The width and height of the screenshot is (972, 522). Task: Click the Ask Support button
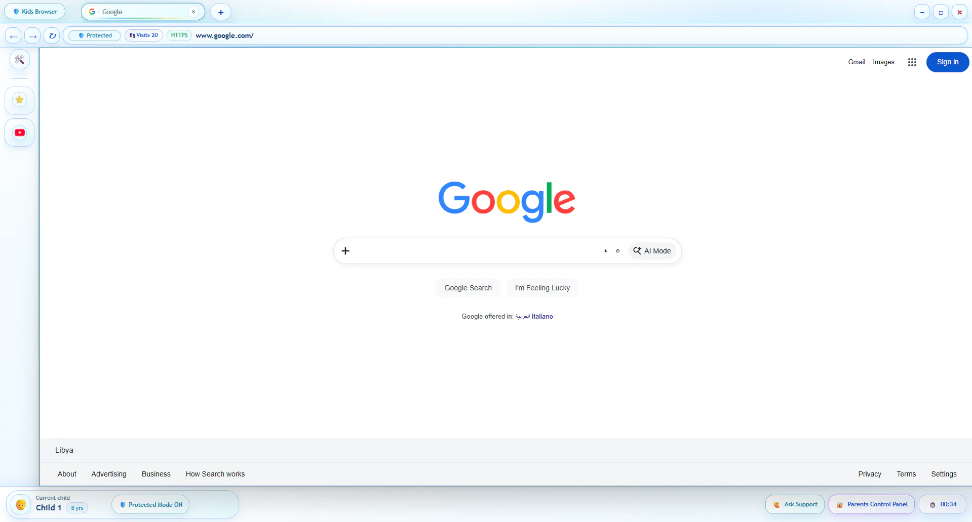795,504
